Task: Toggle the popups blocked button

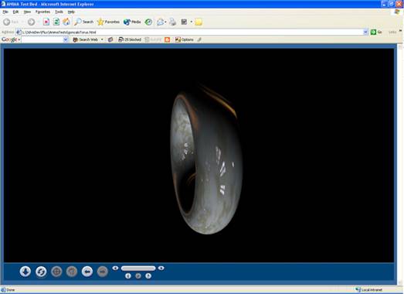Action: [130, 39]
